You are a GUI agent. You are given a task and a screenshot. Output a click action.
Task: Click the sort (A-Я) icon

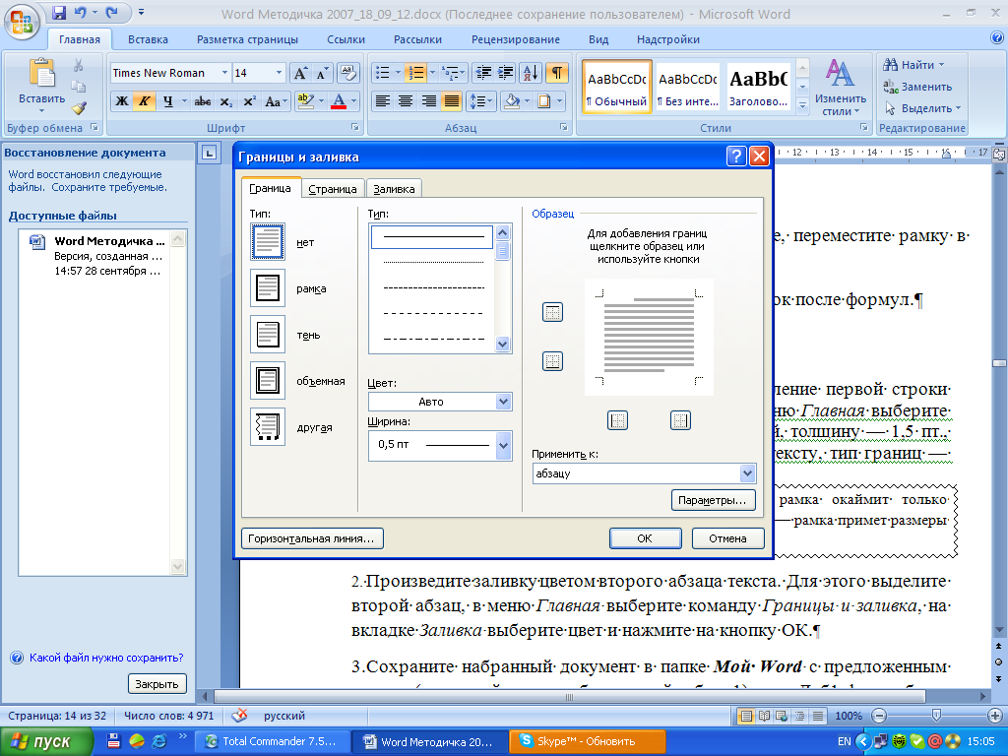(x=531, y=73)
